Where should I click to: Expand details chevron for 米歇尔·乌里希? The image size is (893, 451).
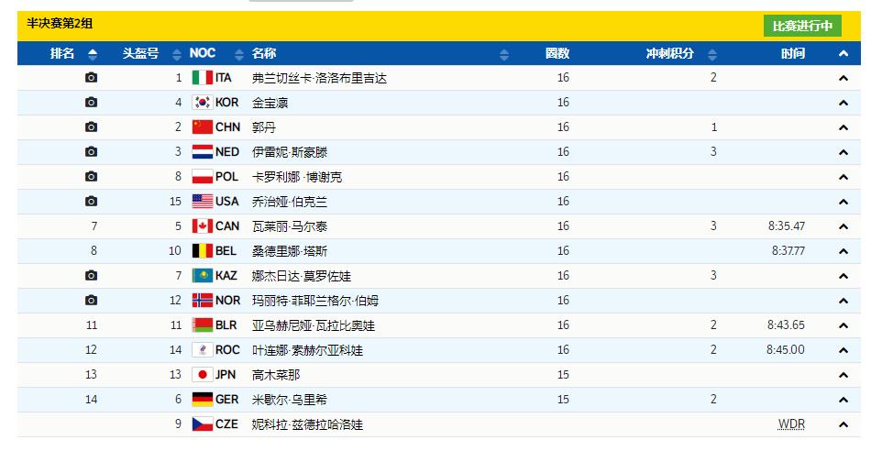coord(843,400)
